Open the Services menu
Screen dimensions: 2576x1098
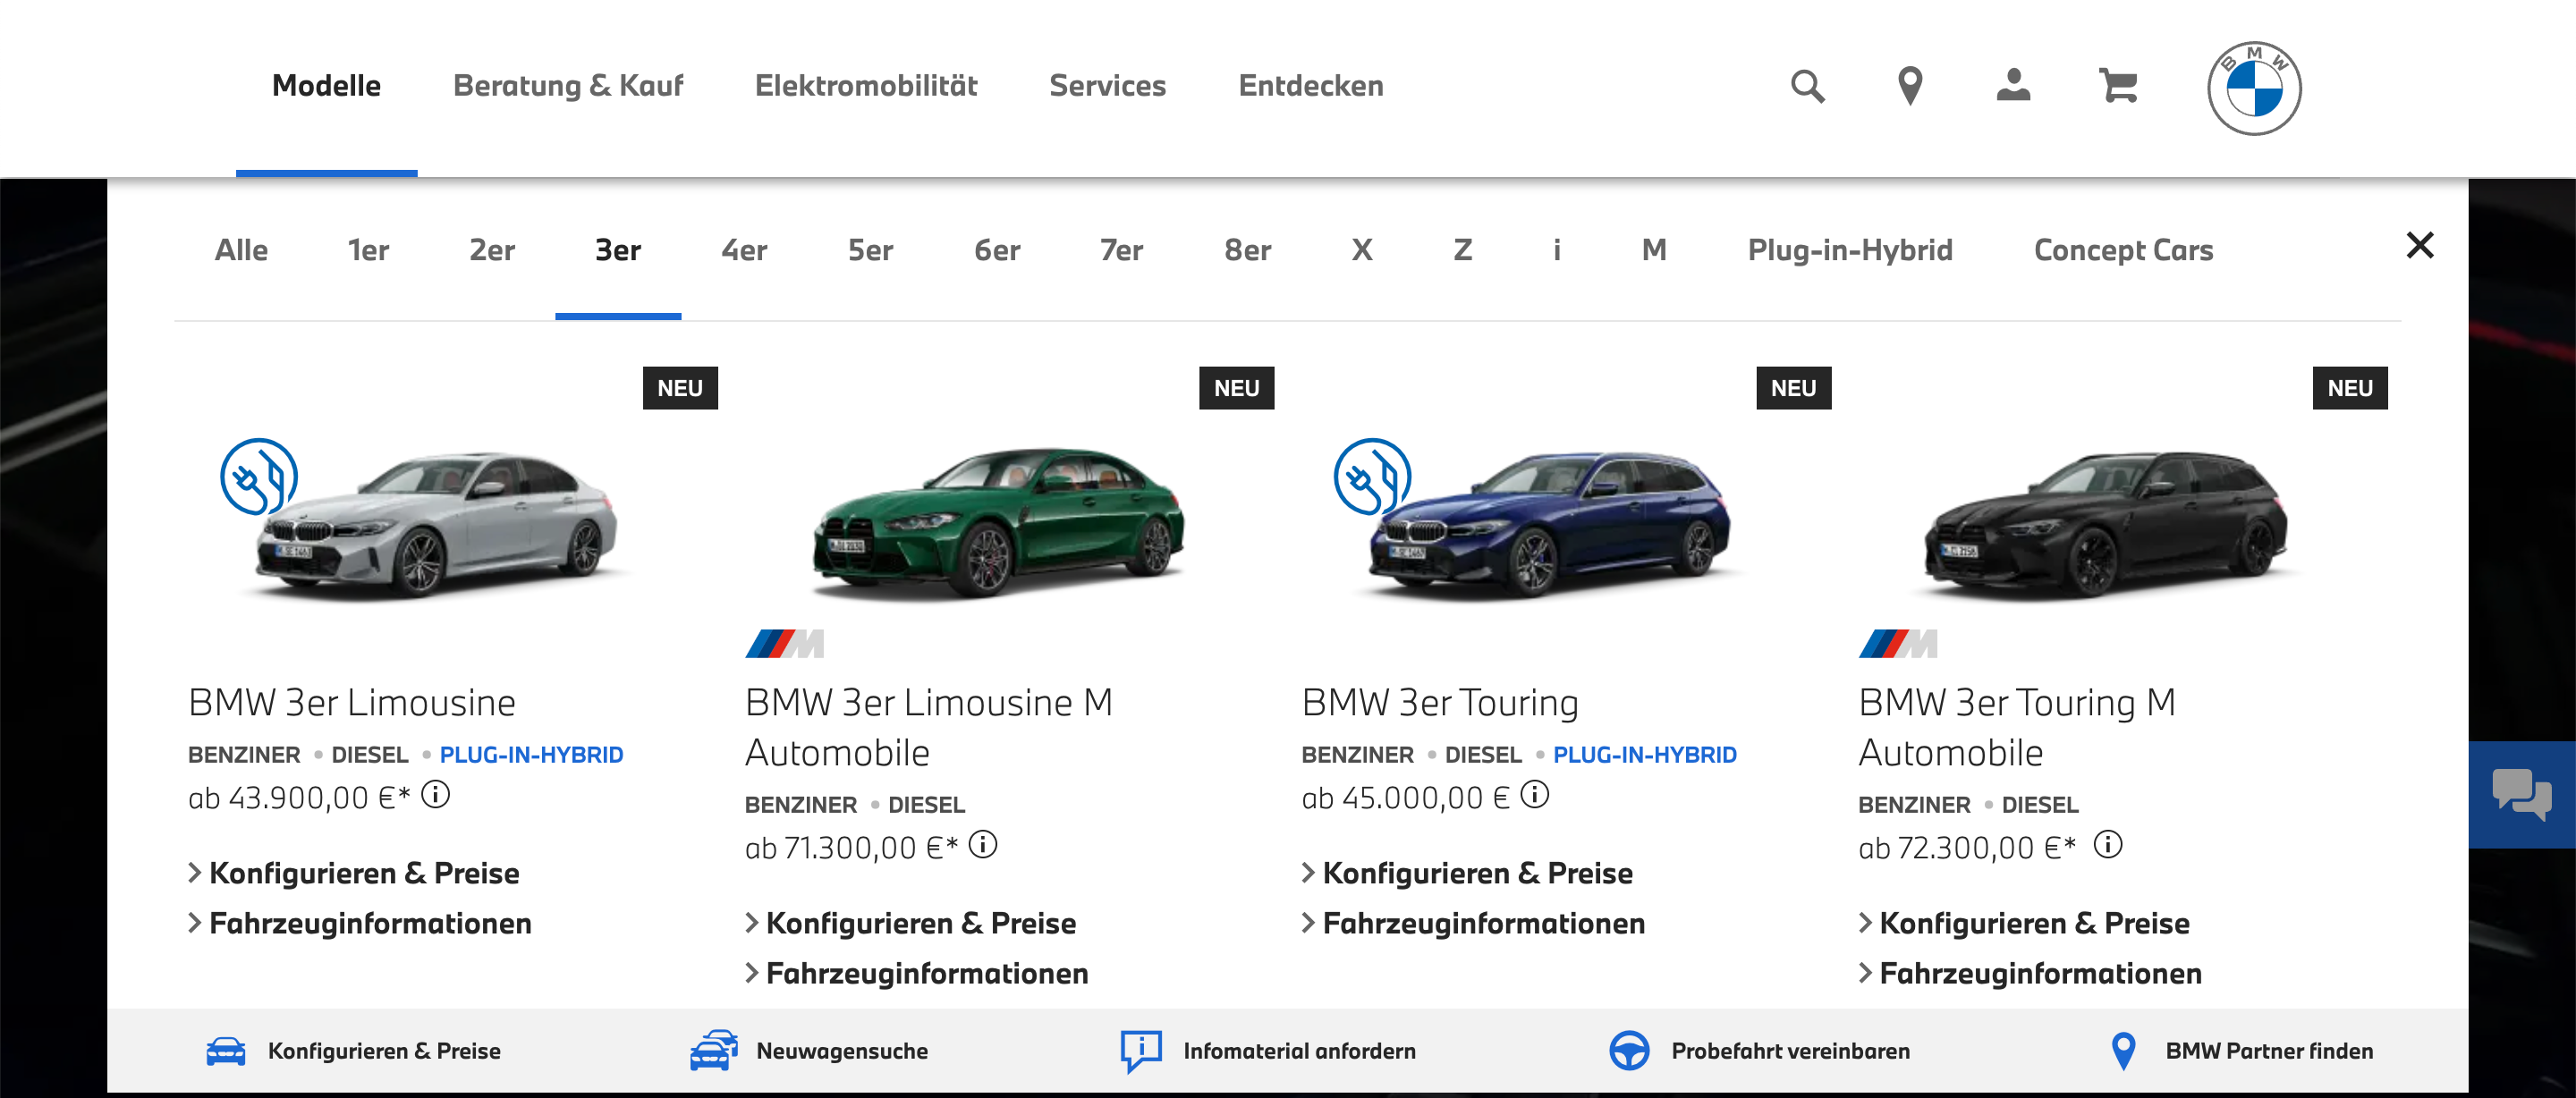coord(1107,86)
